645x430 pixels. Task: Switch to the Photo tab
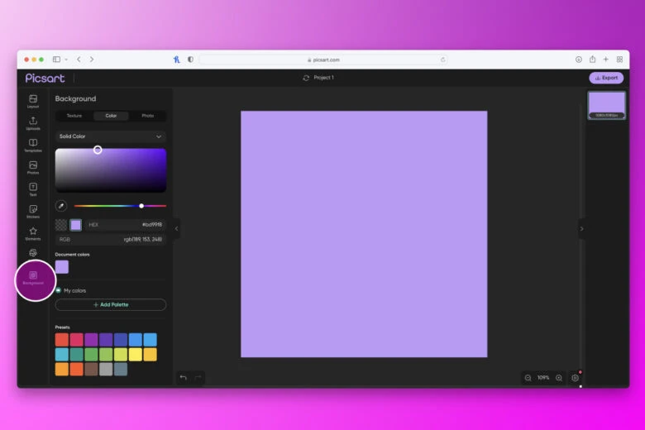[147, 116]
